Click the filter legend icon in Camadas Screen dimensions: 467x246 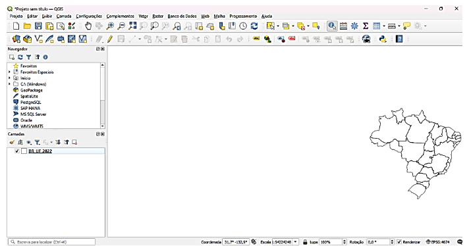point(37,143)
